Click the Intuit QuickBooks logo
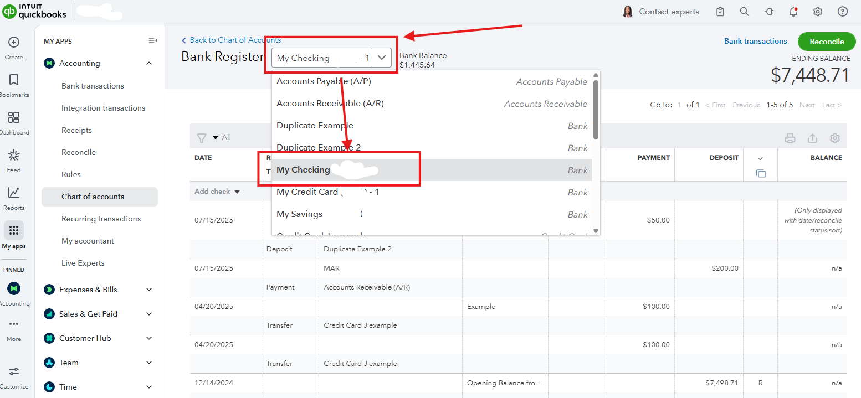Screen dimensions: 861x398 pos(34,11)
